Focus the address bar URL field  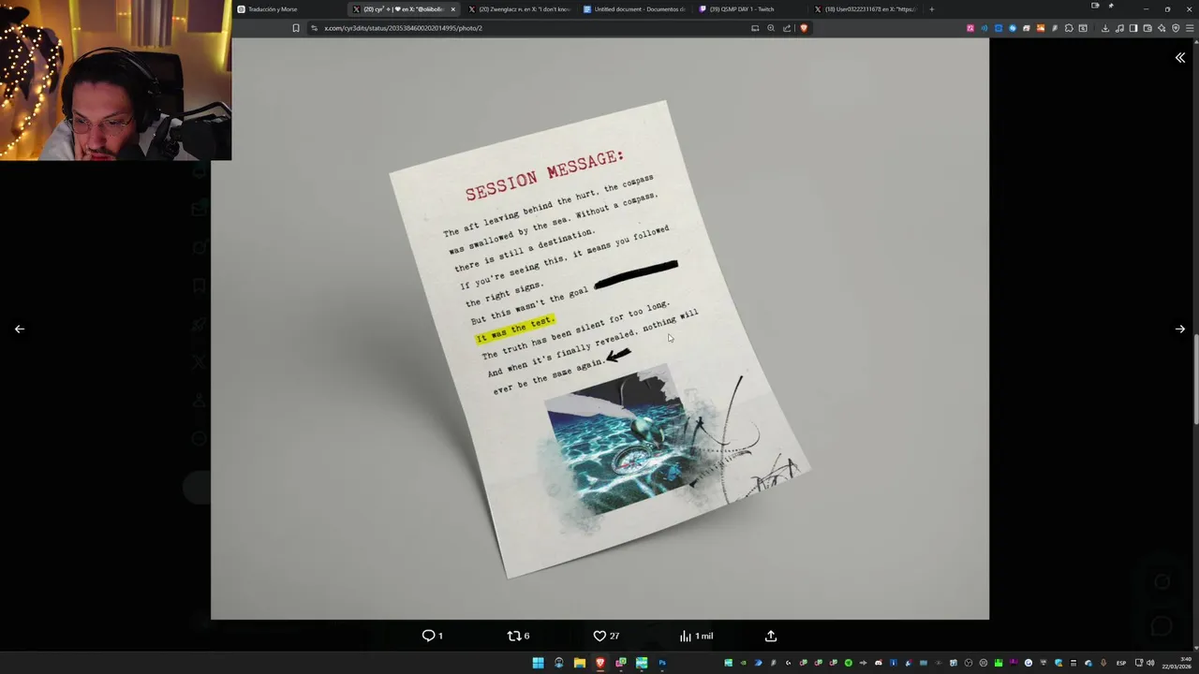click(x=534, y=28)
